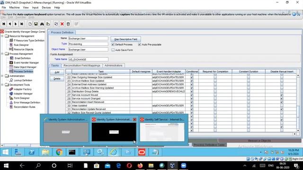Open the VM Windows Start menu
Viewport: 303px width, 170px height.
5,152
